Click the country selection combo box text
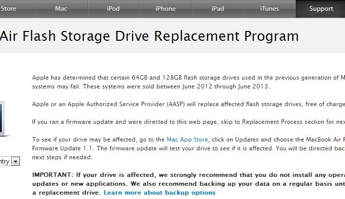The height and width of the screenshot is (199, 345). click(x=4, y=161)
